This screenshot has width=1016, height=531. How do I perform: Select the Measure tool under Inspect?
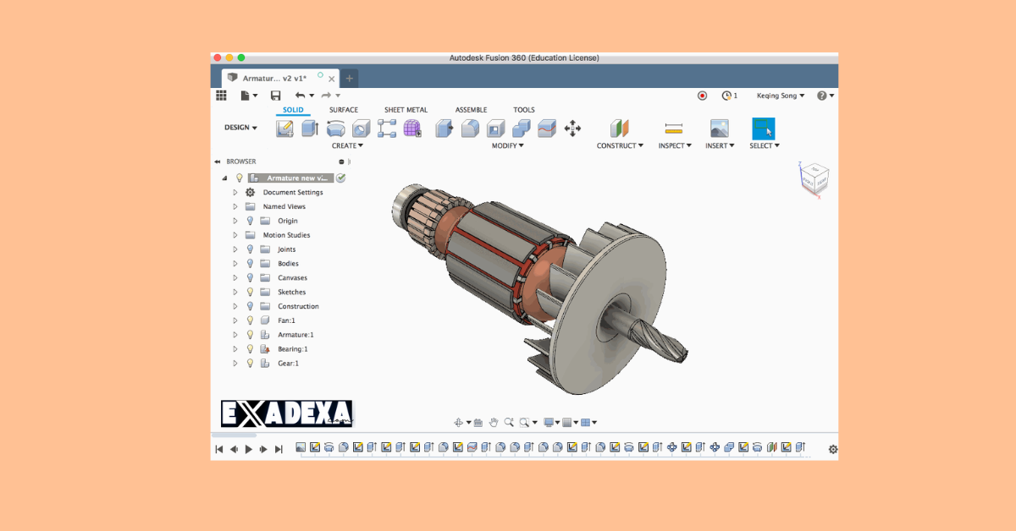point(674,129)
